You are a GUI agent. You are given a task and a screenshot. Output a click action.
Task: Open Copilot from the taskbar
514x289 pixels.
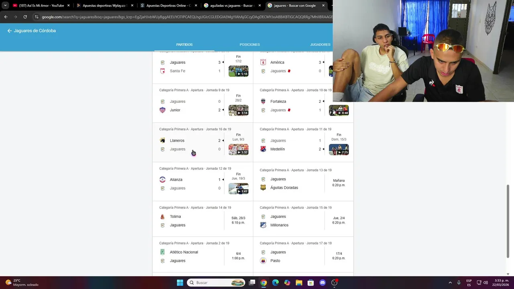pyautogui.click(x=287, y=283)
